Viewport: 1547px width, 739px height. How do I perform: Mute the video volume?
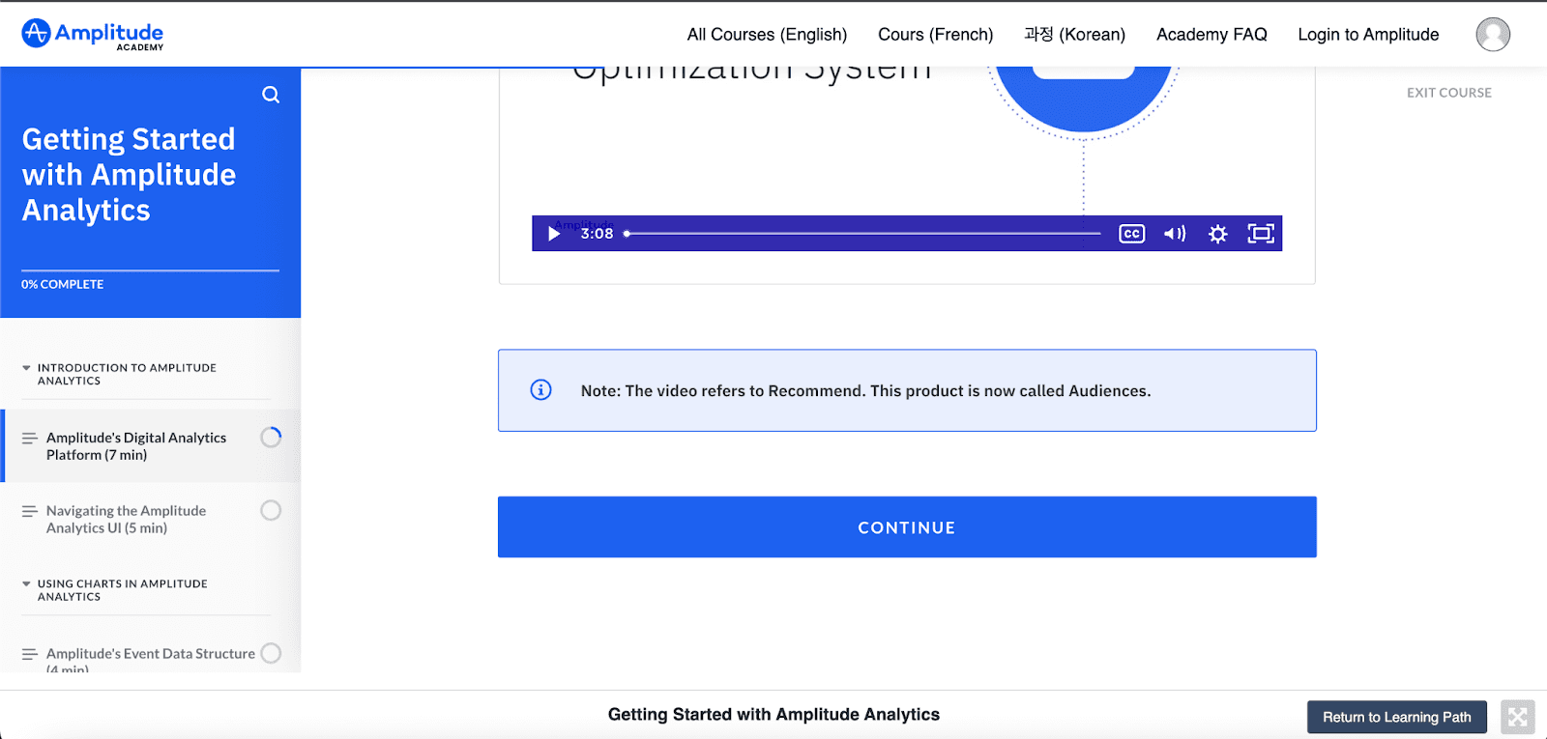click(x=1175, y=234)
